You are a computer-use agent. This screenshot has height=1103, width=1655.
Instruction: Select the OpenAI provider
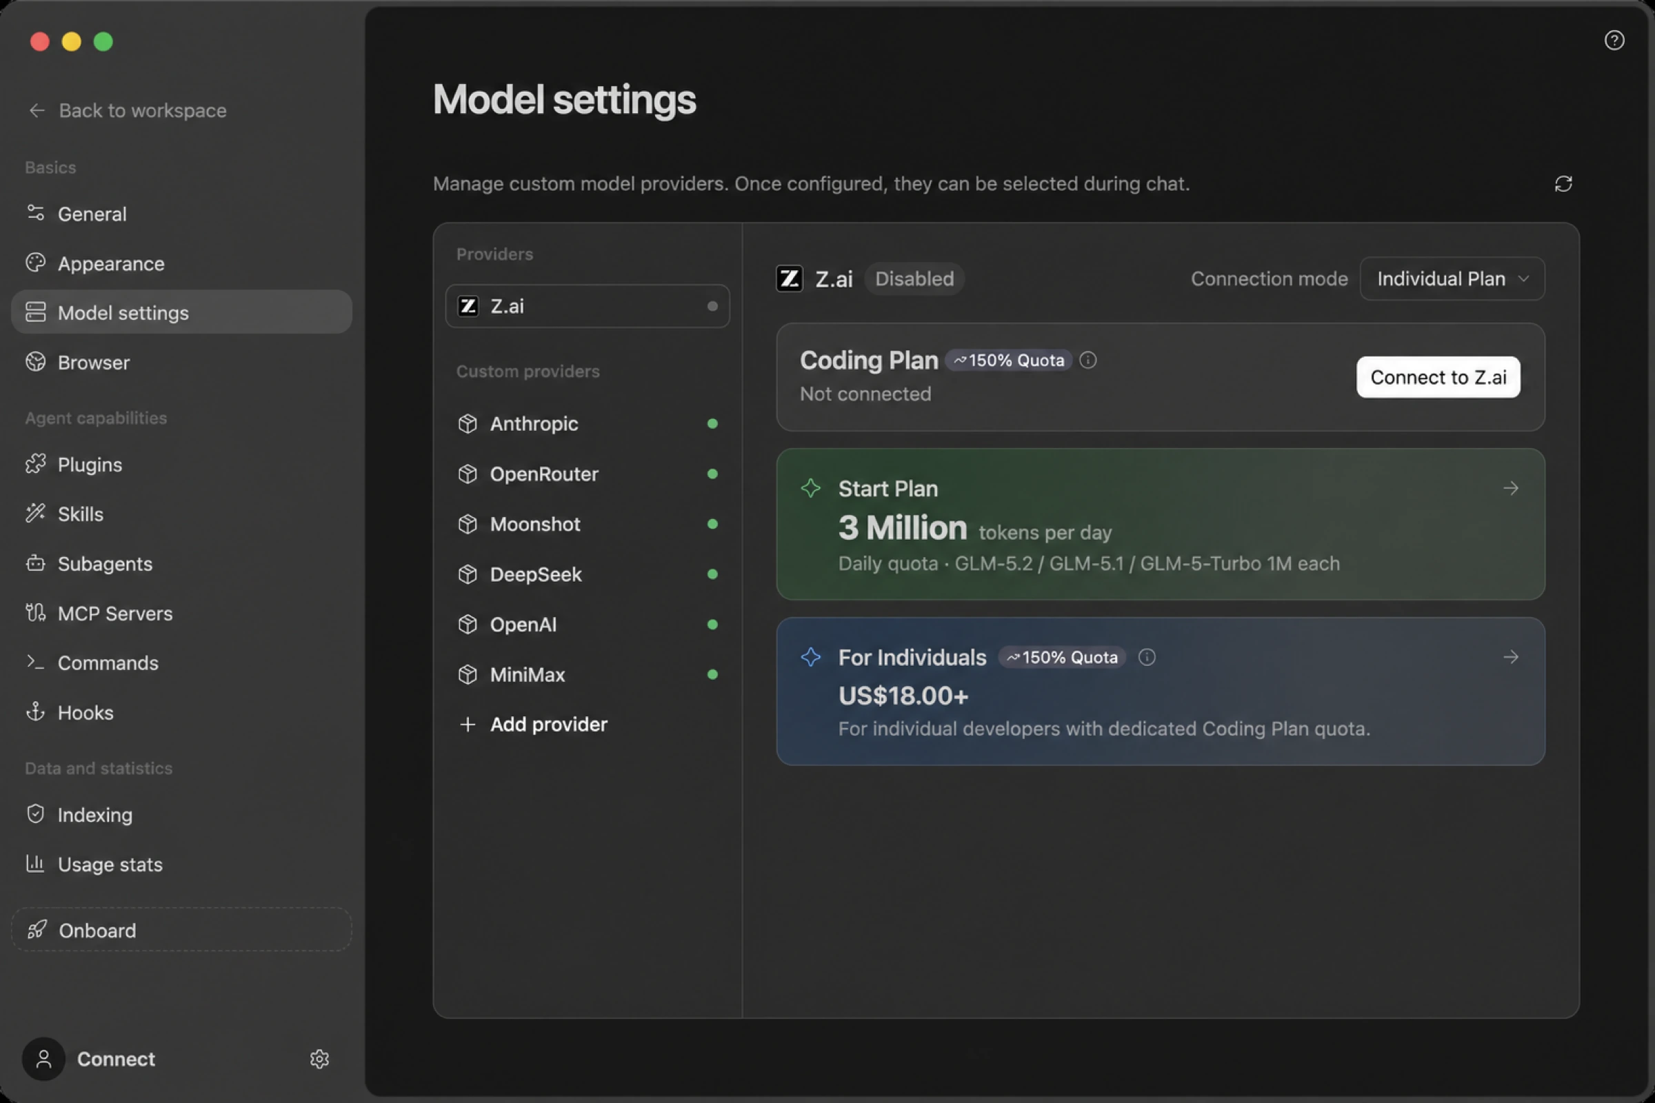pyautogui.click(x=588, y=625)
